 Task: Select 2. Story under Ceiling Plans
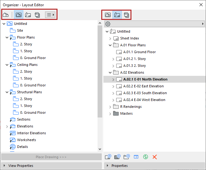tap(26, 71)
